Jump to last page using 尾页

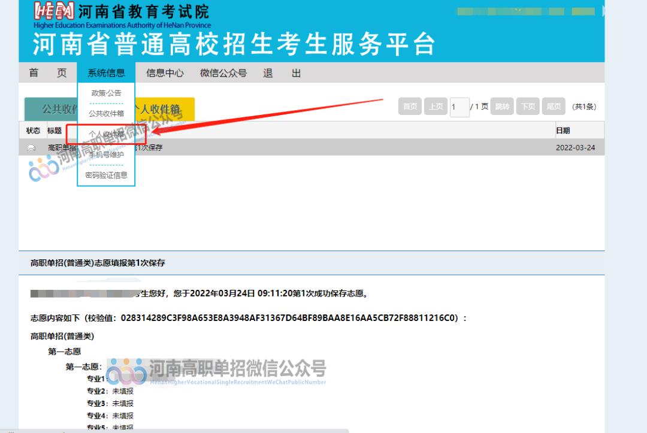[553, 106]
